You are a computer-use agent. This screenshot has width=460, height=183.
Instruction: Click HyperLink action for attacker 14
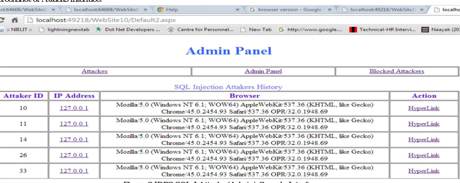tap(424, 140)
